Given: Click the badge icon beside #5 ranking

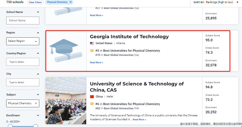Looking at the screenshot, I should pos(92,51).
